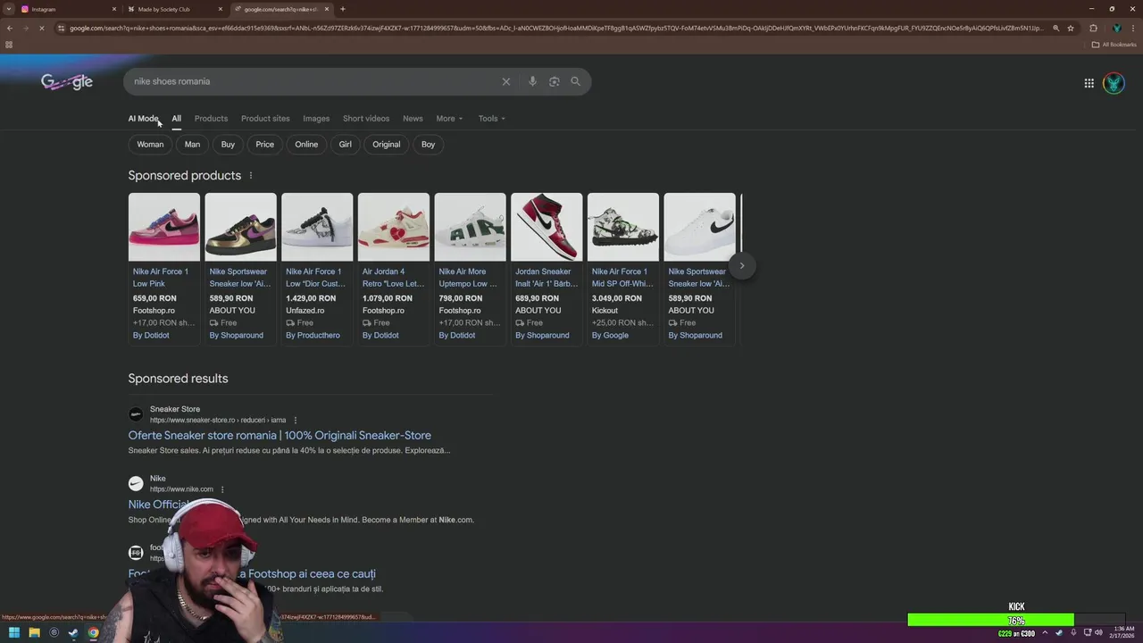Open Oferte Sneaker store romania result
The width and height of the screenshot is (1143, 643).
click(279, 436)
